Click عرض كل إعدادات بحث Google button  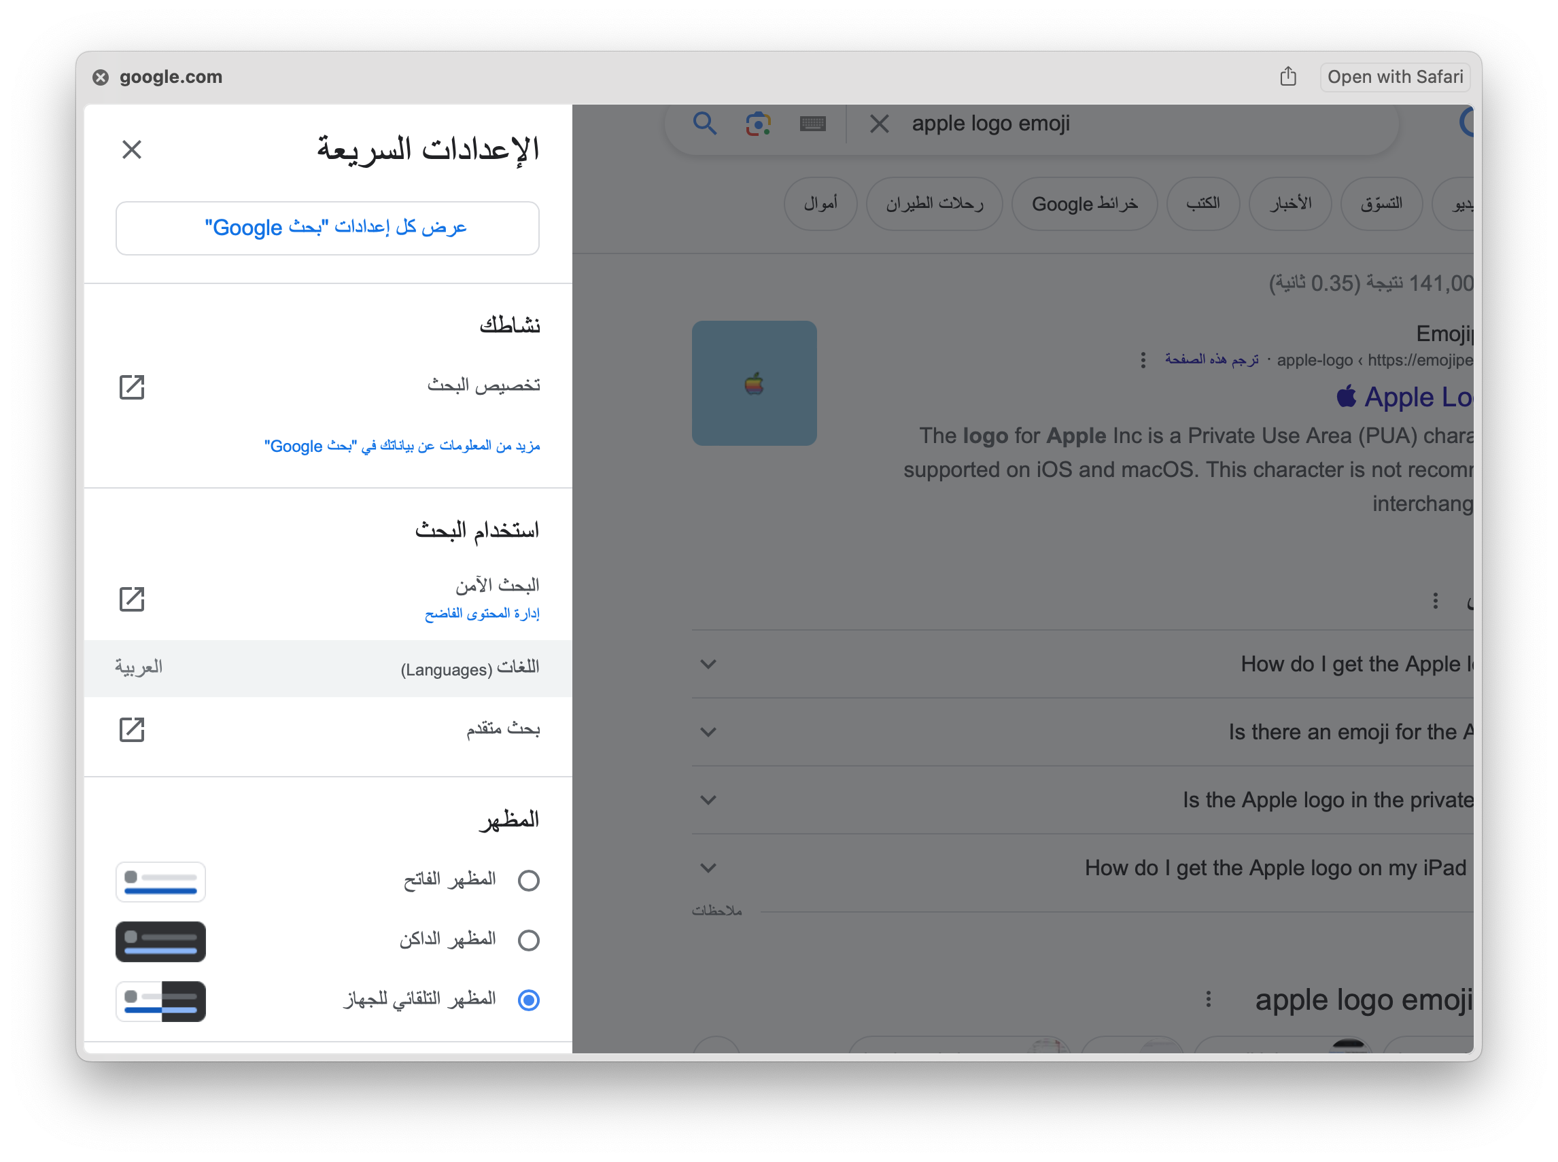coord(327,228)
